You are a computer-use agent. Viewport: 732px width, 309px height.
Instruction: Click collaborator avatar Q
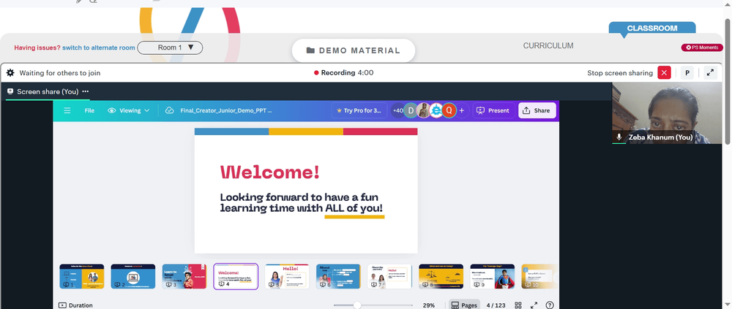pyautogui.click(x=449, y=110)
